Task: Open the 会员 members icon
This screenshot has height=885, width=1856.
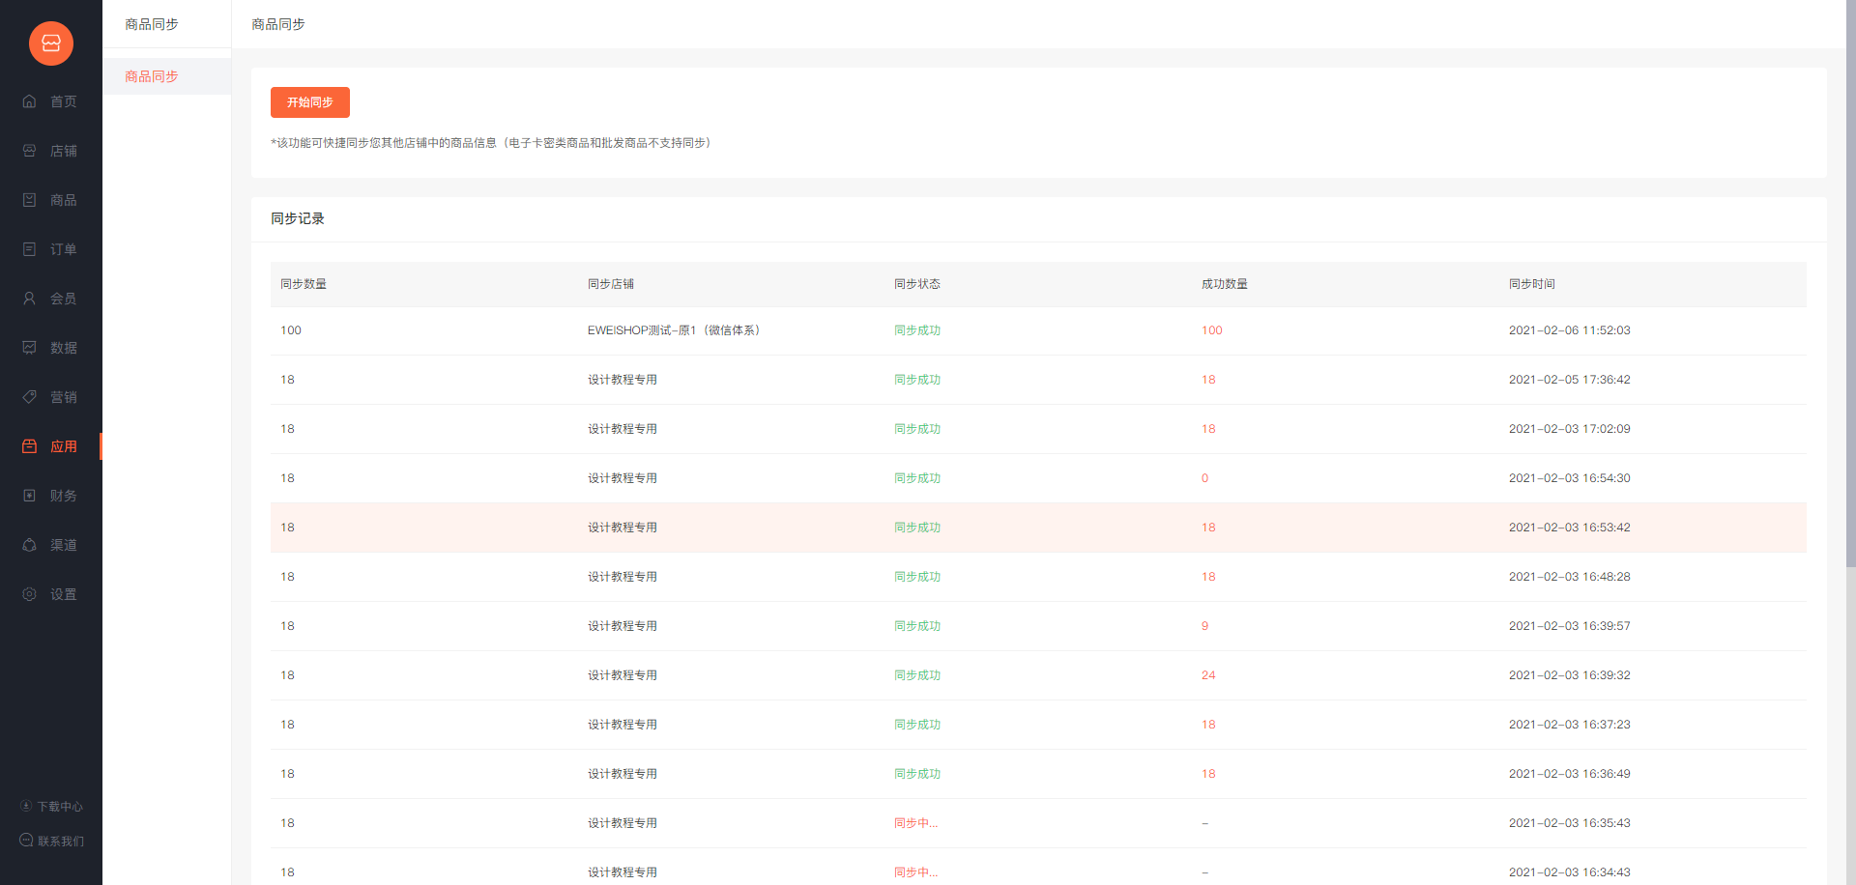Action: click(x=29, y=299)
